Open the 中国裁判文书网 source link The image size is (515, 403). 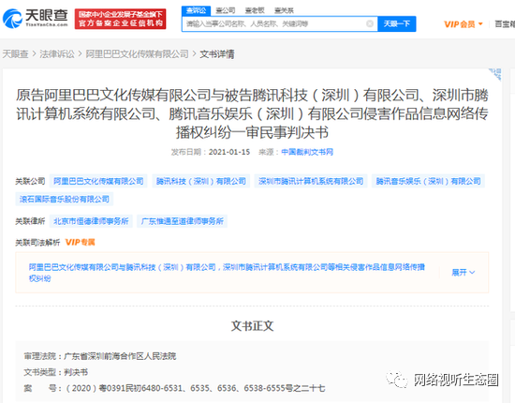click(x=307, y=152)
